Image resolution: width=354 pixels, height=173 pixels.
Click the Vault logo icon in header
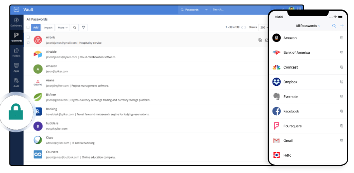[x=16, y=9]
